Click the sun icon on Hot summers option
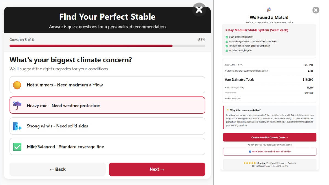The height and width of the screenshot is (185, 329). (x=17, y=85)
